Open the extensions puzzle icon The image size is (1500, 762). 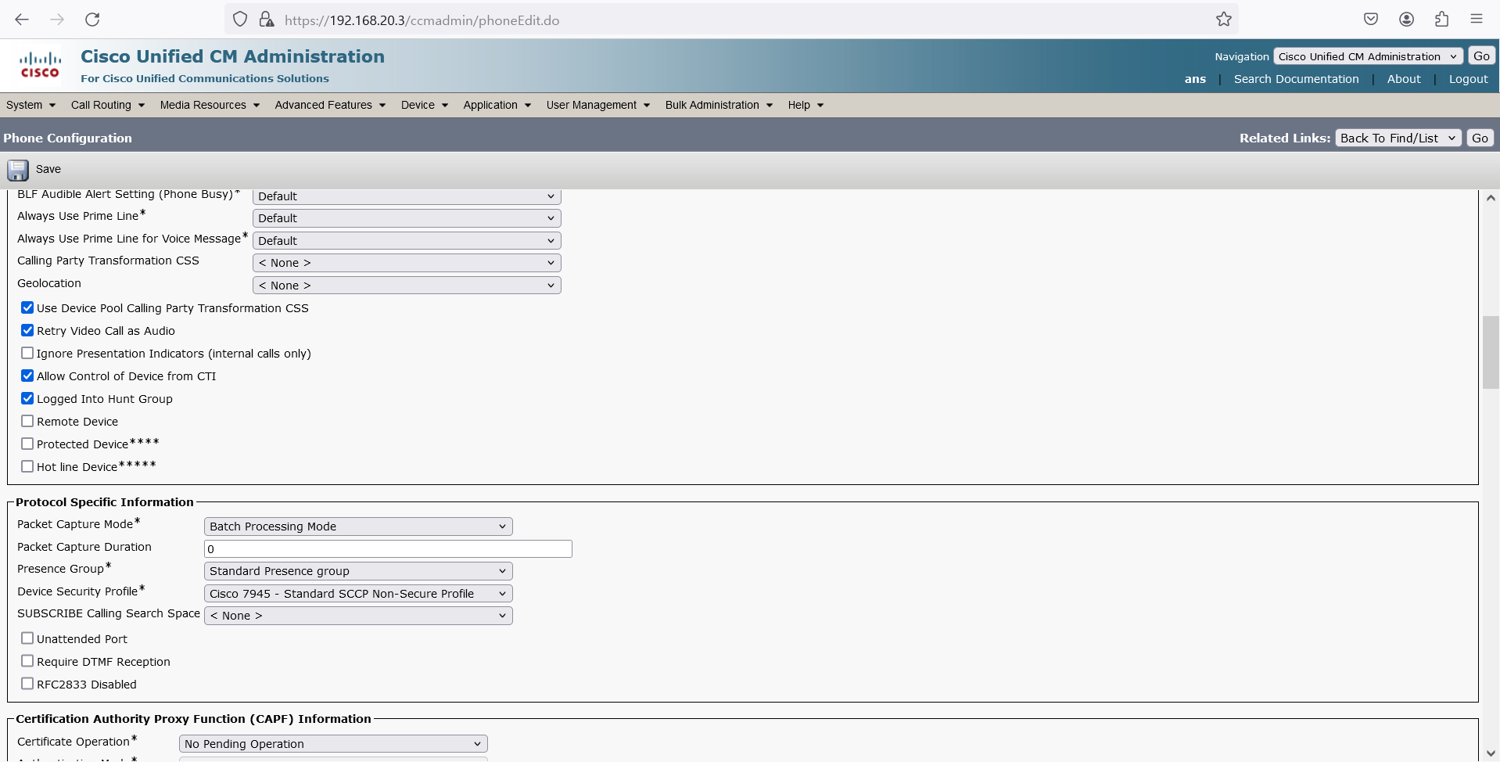tap(1441, 20)
